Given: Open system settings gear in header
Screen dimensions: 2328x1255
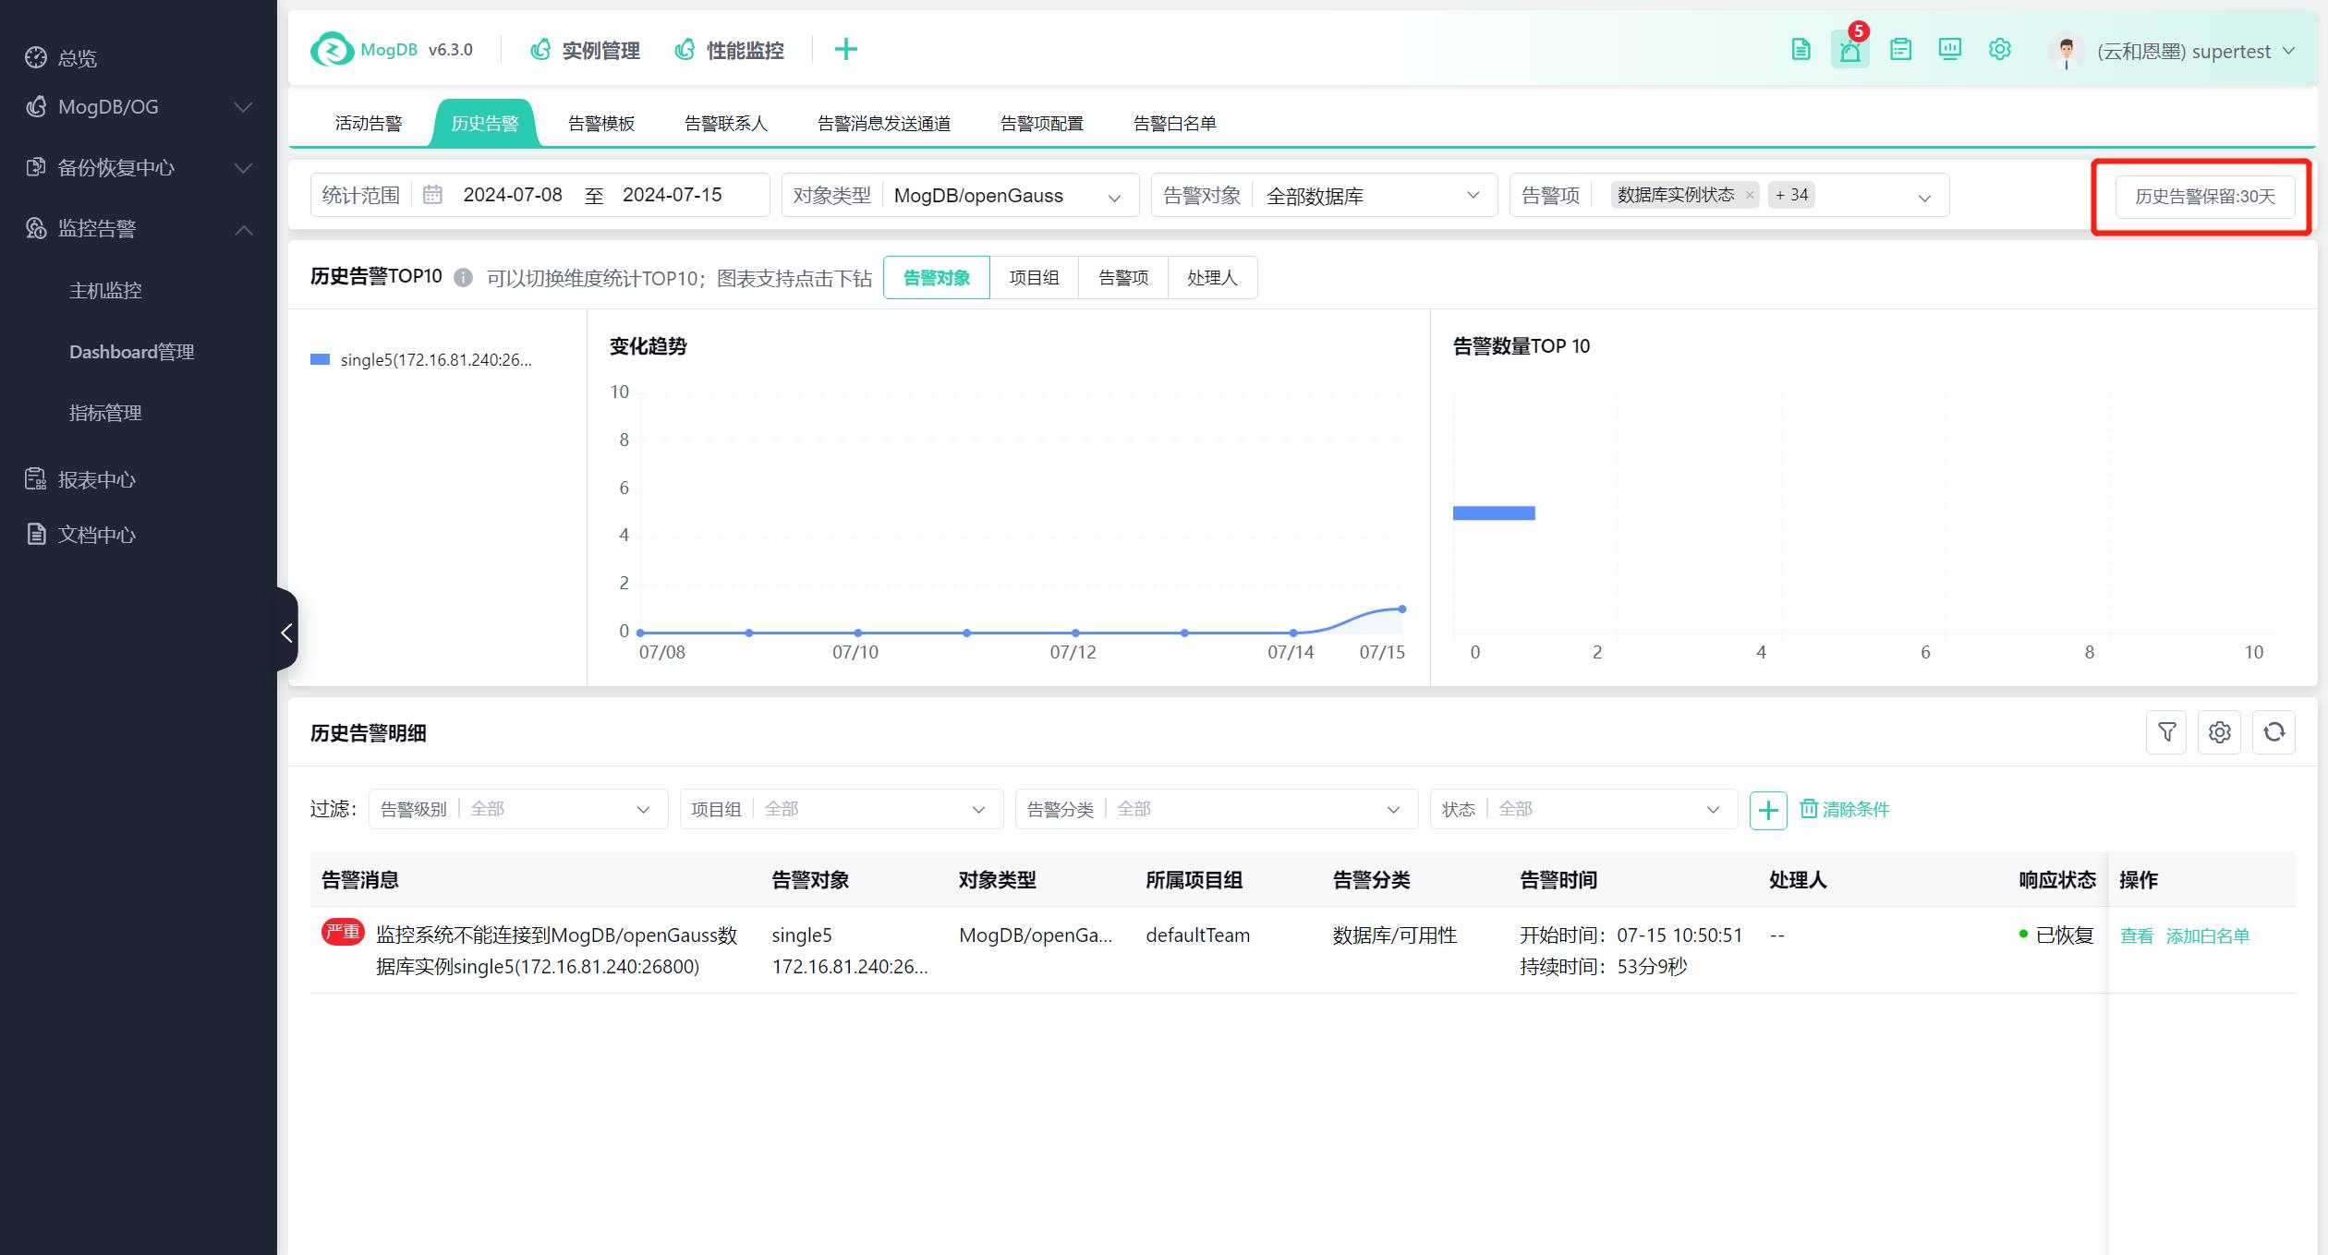Looking at the screenshot, I should click(2000, 50).
